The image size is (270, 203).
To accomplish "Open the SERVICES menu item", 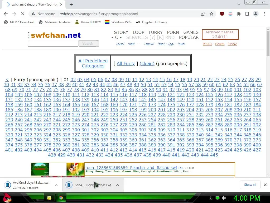I will click(x=137, y=37).
